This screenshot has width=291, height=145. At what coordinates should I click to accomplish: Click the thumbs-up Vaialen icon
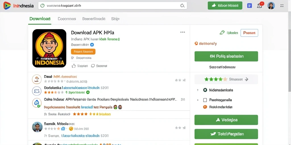click(74, 66)
